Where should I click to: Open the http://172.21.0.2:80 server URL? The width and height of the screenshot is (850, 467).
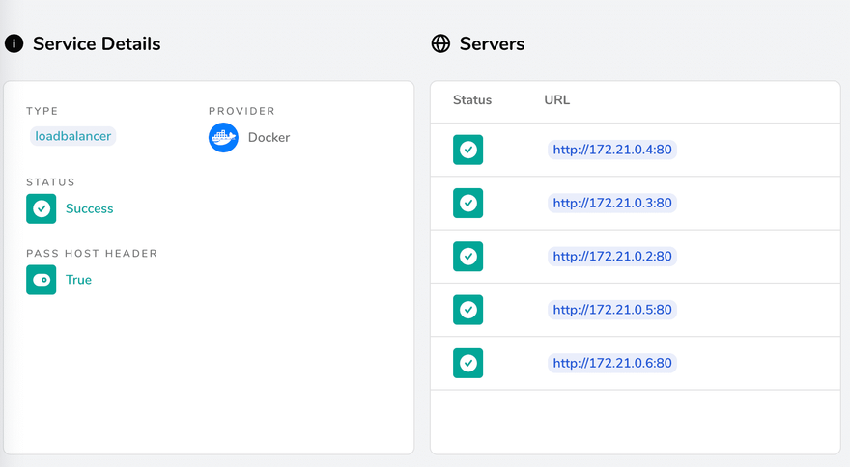[611, 257]
